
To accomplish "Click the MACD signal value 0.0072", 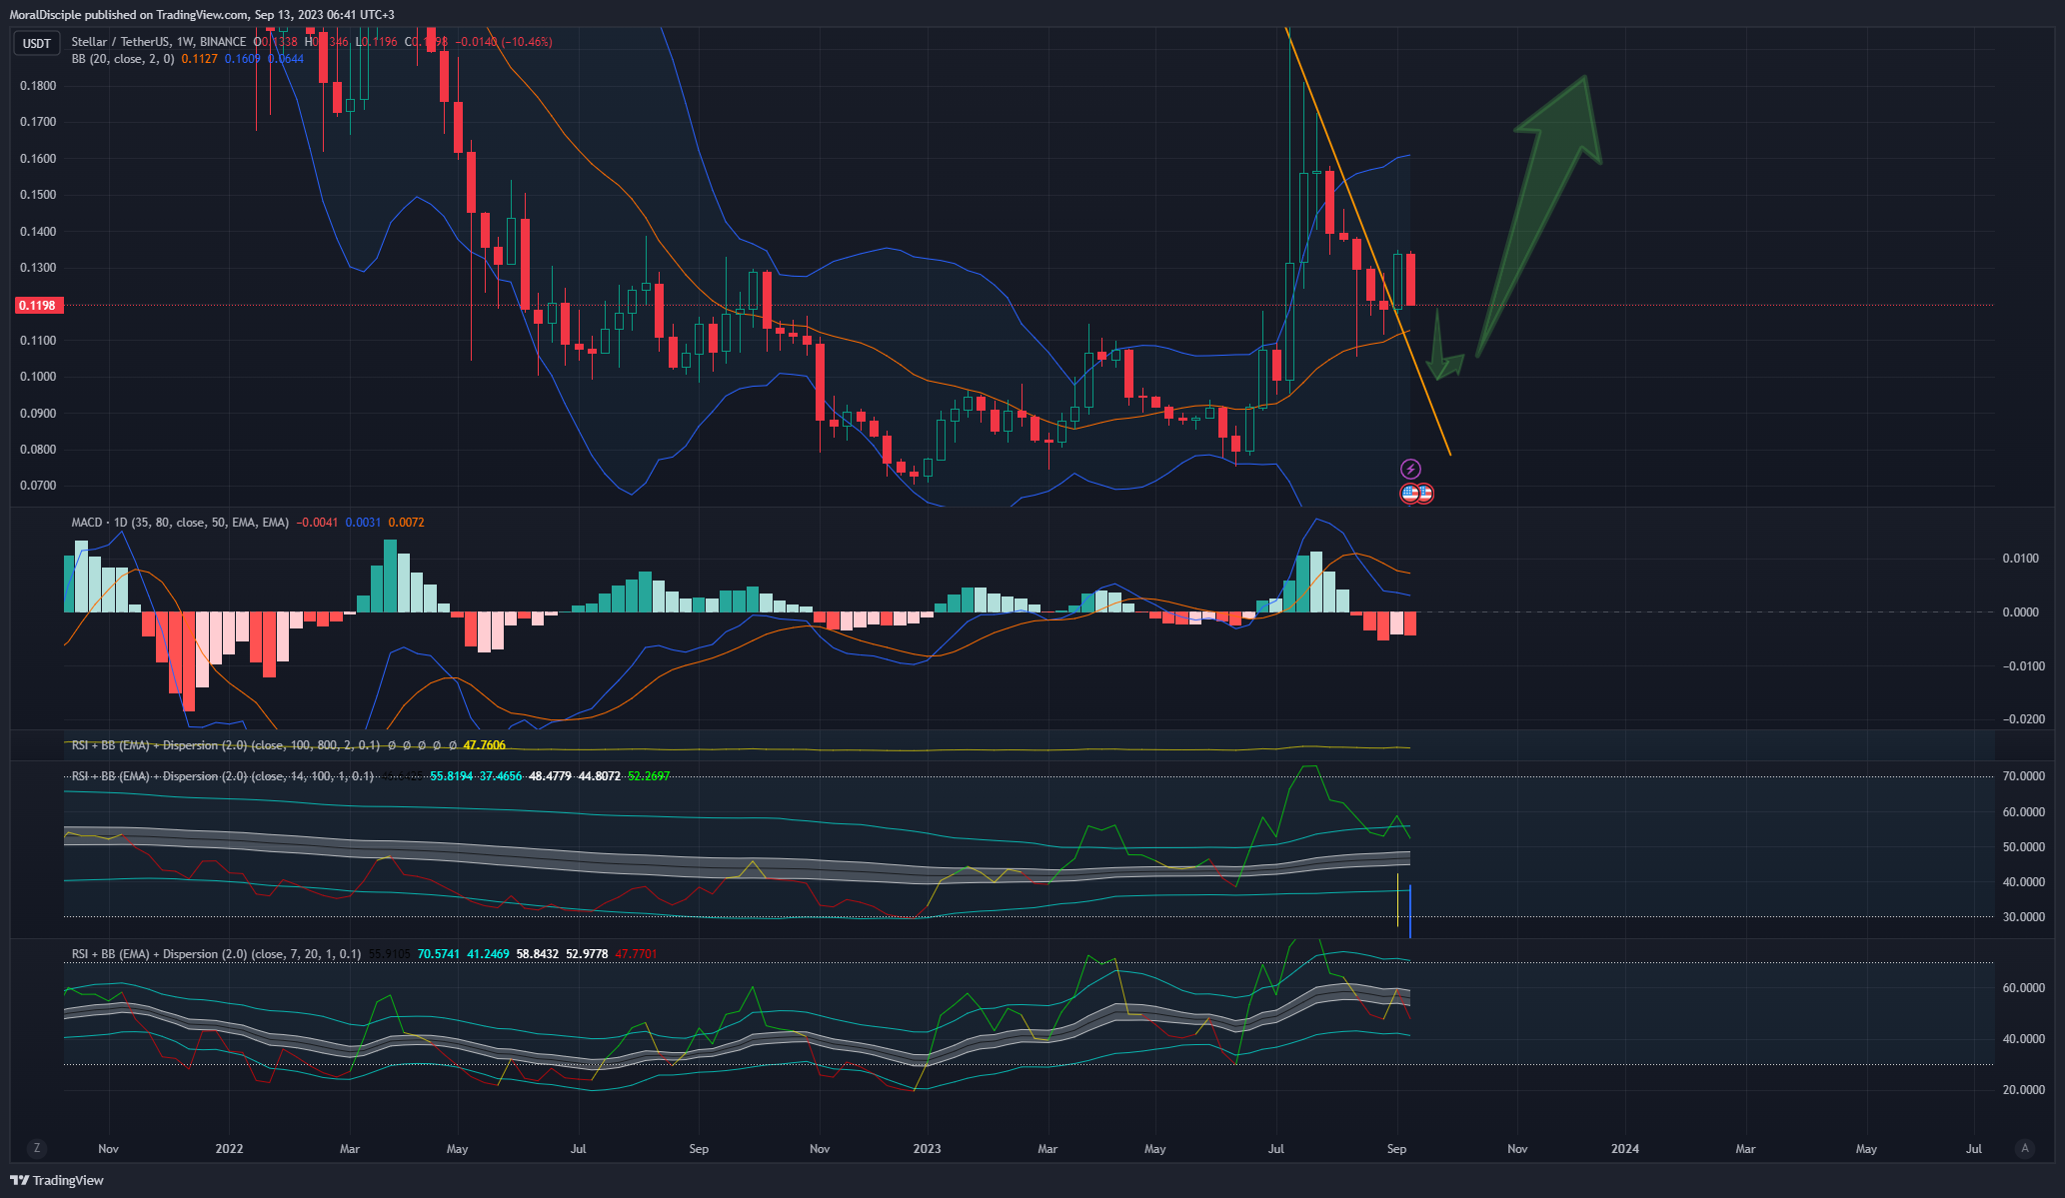I will click(x=406, y=523).
